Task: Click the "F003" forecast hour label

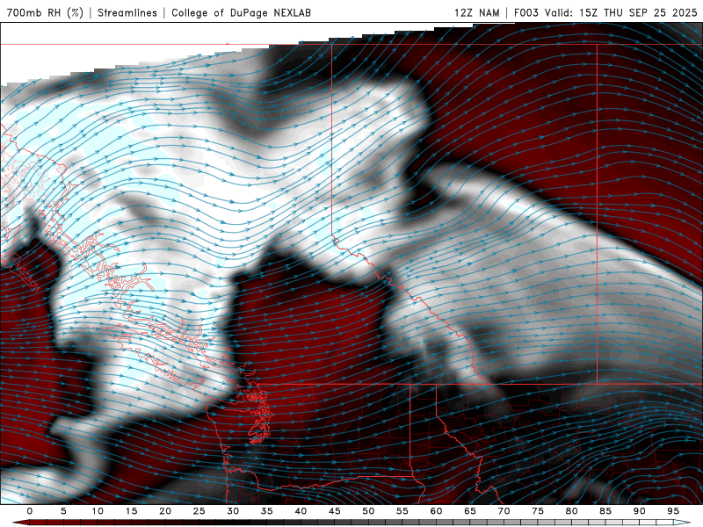Action: click(x=525, y=12)
